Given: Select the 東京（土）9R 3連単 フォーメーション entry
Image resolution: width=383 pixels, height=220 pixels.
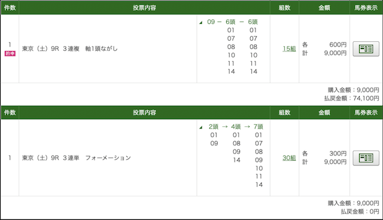Looking at the screenshot, I should coord(77,158).
